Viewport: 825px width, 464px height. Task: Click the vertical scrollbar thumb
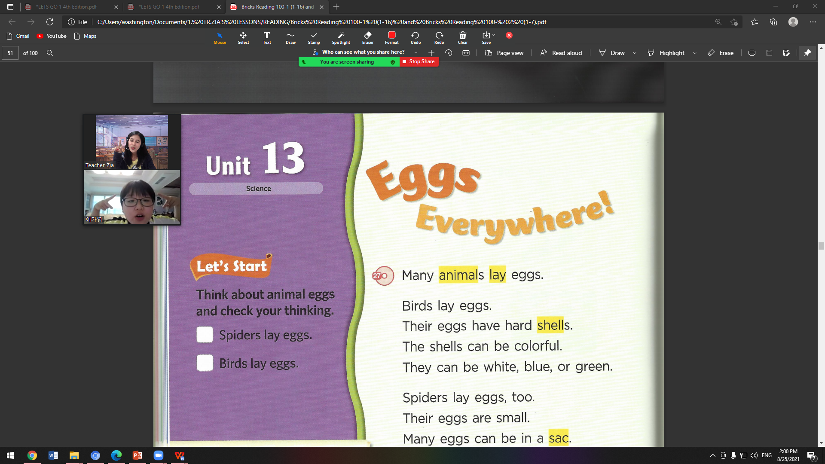click(821, 246)
